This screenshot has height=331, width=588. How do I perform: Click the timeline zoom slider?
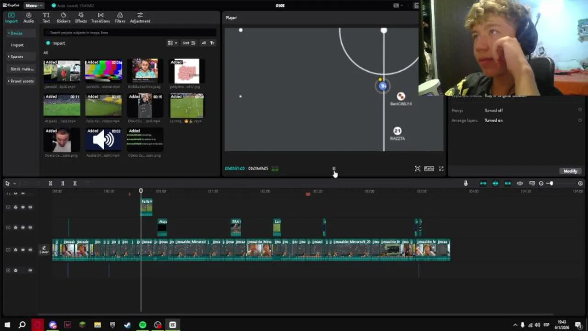(560, 183)
